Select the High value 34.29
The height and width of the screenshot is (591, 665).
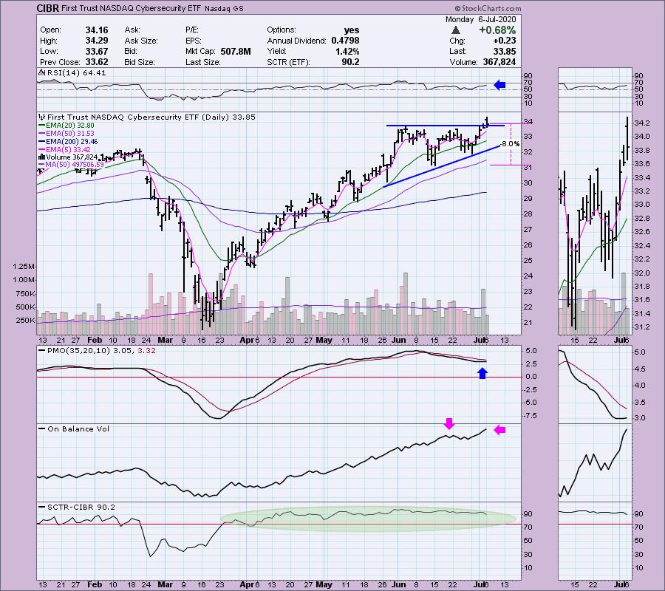point(97,41)
